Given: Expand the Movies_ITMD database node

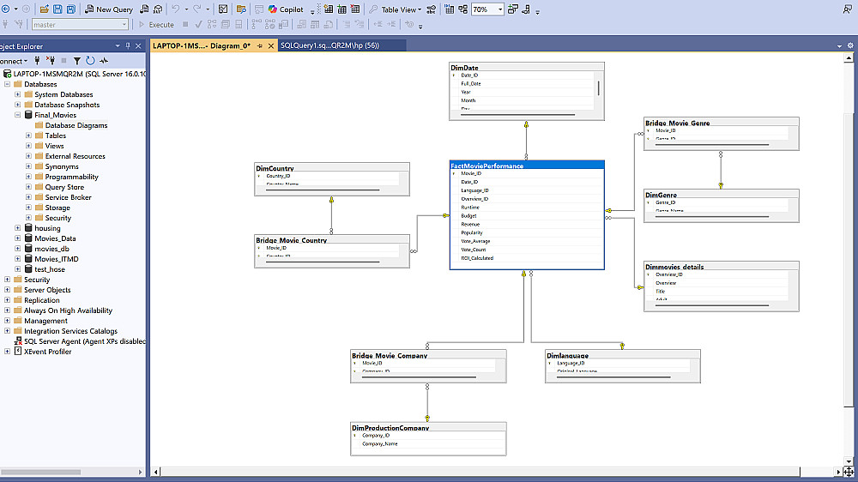Looking at the screenshot, I should (18, 259).
